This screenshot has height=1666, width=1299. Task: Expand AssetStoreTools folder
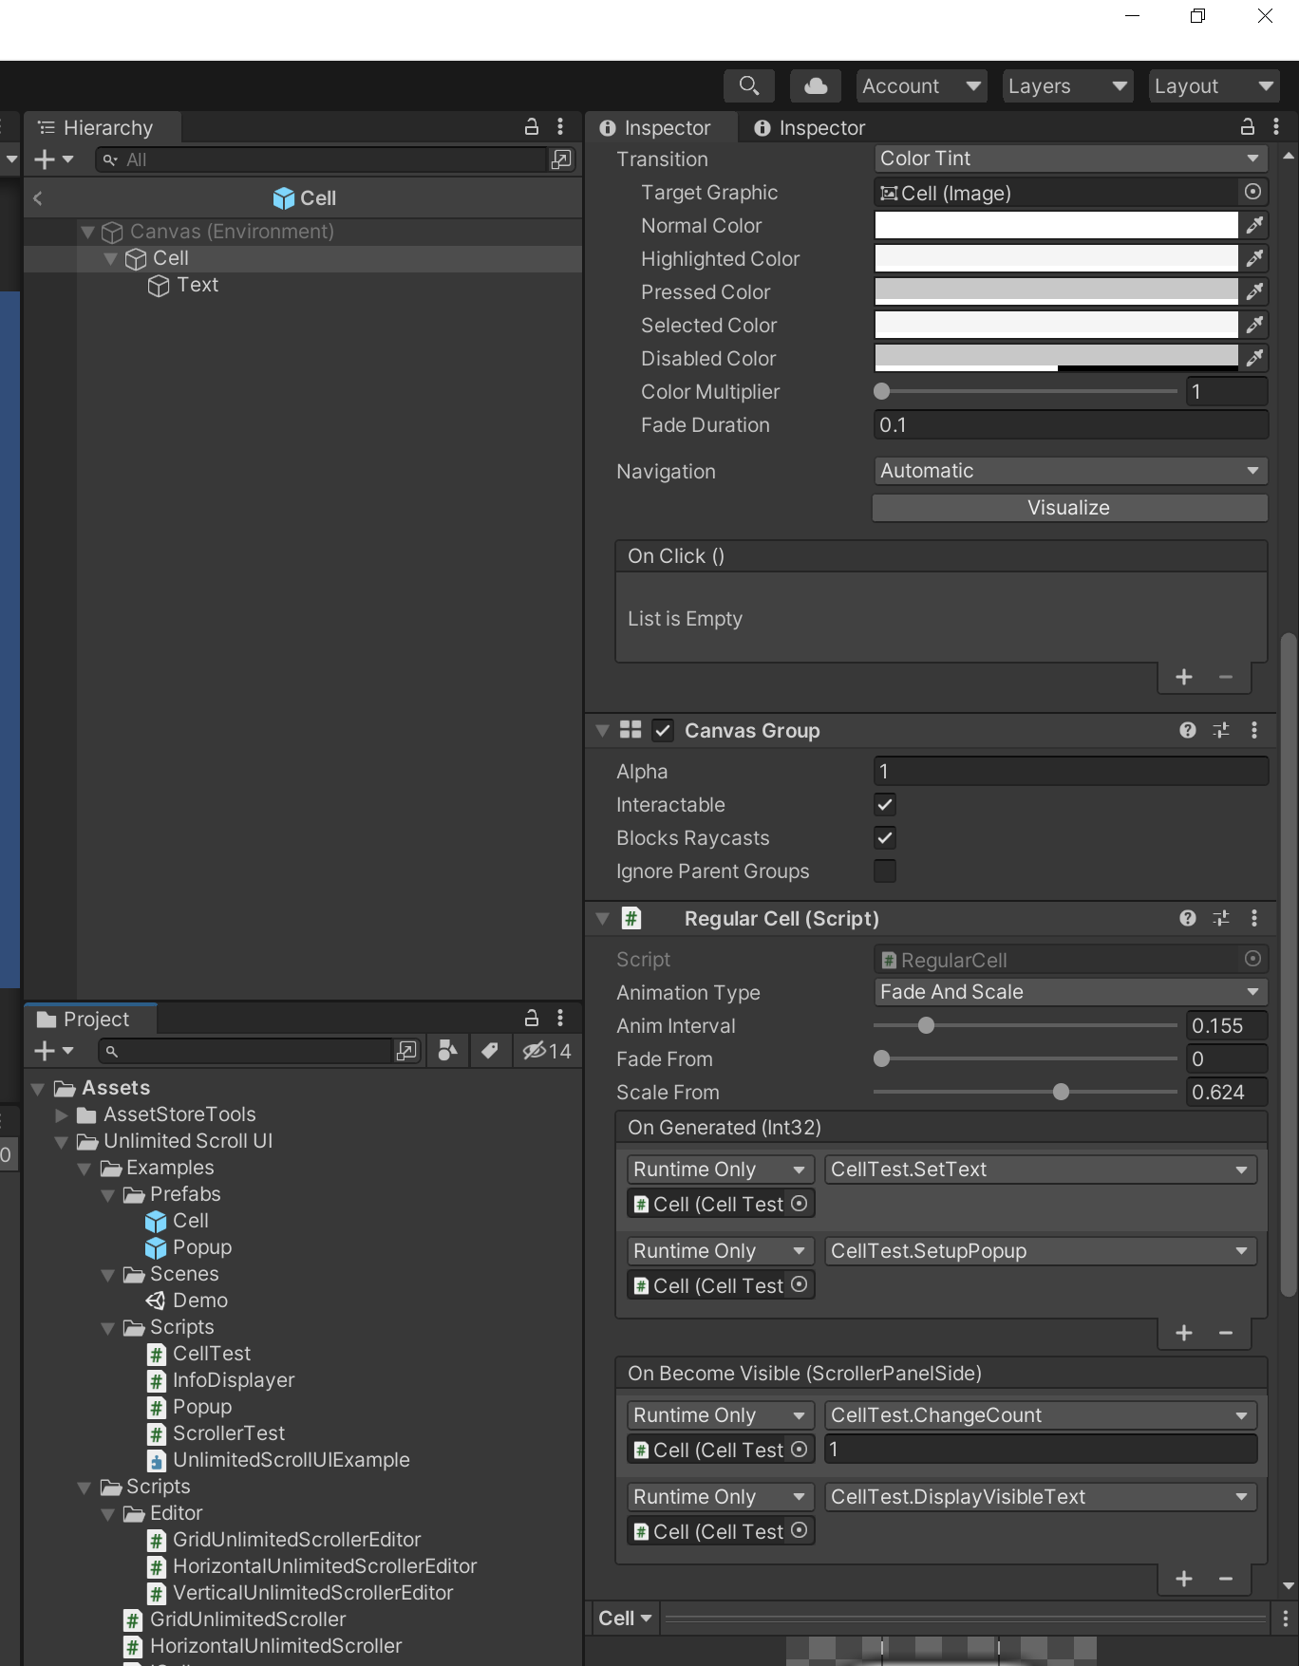point(62,1114)
